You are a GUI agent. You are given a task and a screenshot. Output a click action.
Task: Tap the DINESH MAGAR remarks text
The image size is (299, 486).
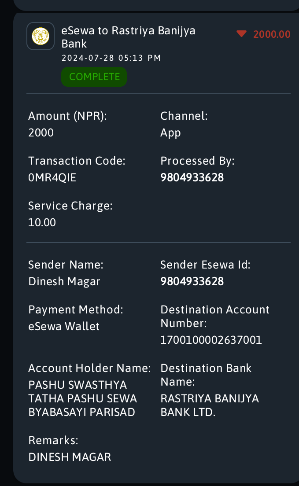coord(70,457)
